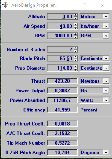
Task: Decrease RPM value with the down arrow
Action: coord(75,37)
